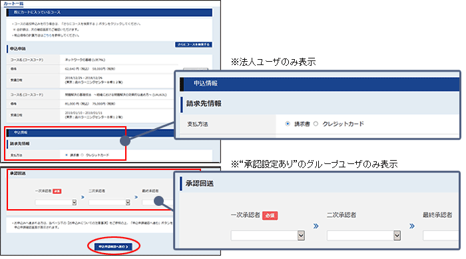
Task: Click the 承認回送 heading in the enlarged callout
Action: pos(200,183)
